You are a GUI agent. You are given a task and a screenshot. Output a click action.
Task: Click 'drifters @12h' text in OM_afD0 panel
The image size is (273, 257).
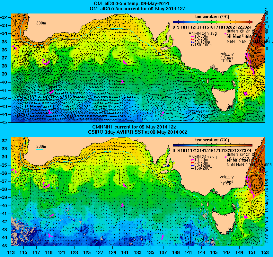239,31
